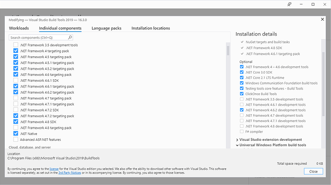331x185 pixels.
Task: Enable .NET Framework 3.5 development tools in components list
Action: pos(16,45)
